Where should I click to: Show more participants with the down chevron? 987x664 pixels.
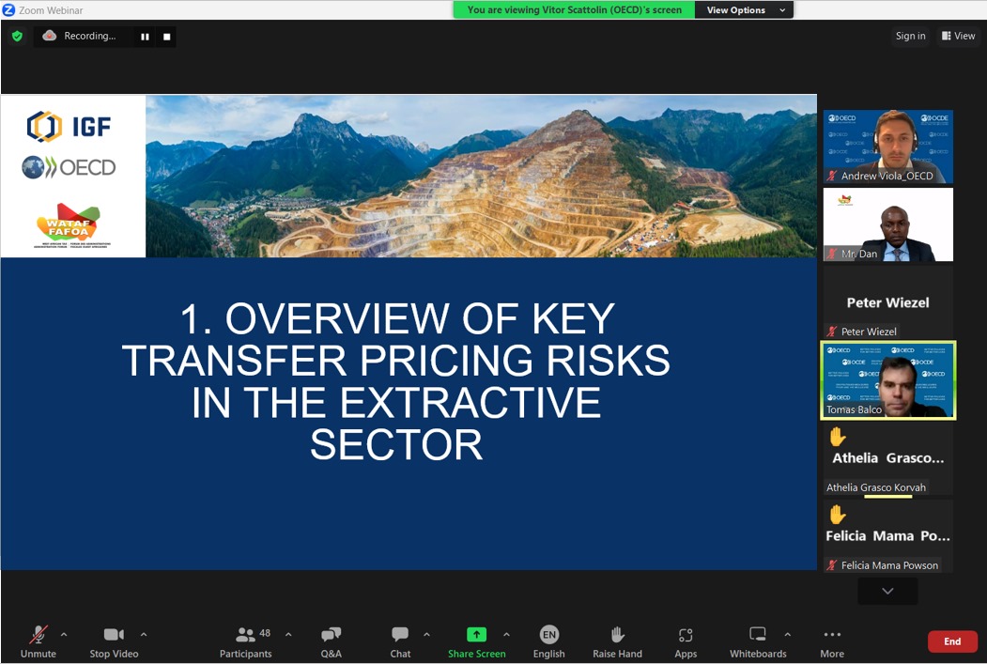pos(887,591)
